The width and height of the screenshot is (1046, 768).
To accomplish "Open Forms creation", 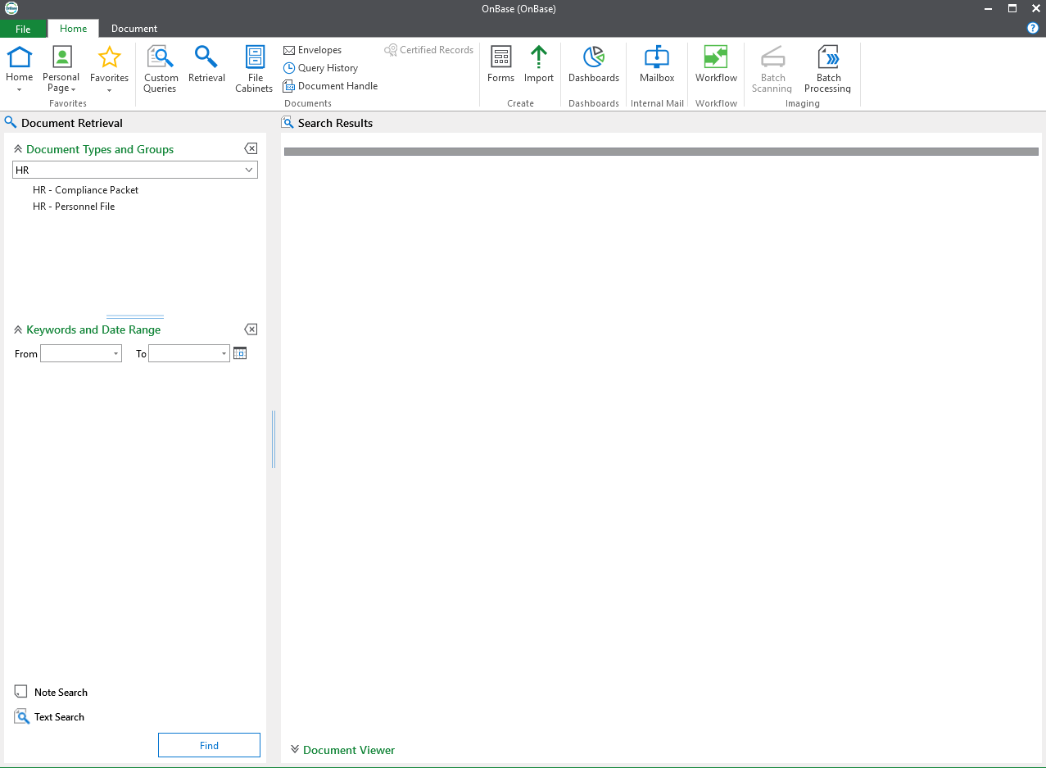I will point(500,65).
